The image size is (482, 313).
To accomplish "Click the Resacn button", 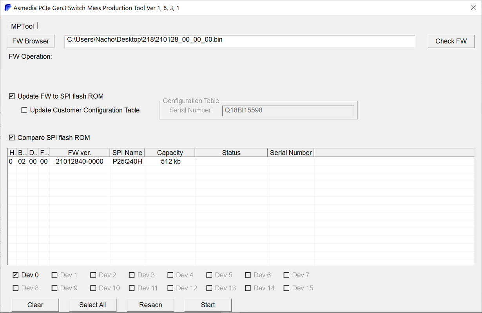I will point(150,305).
